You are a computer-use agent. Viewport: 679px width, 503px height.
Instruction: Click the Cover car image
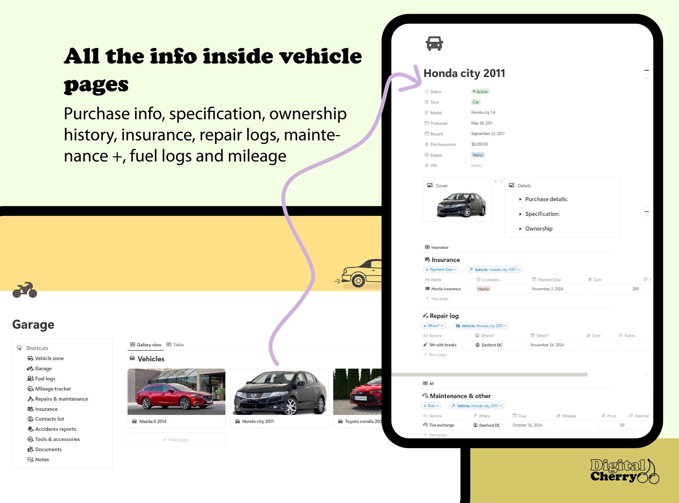461,205
